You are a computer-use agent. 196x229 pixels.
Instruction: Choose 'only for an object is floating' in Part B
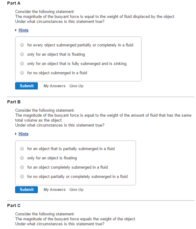[x=22, y=158]
